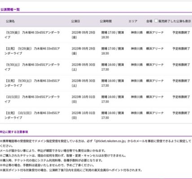This screenshot has width=192, height=179.
Task: Open the 【立見】(9/29(金)) performance entry
Action: (x=32, y=51)
